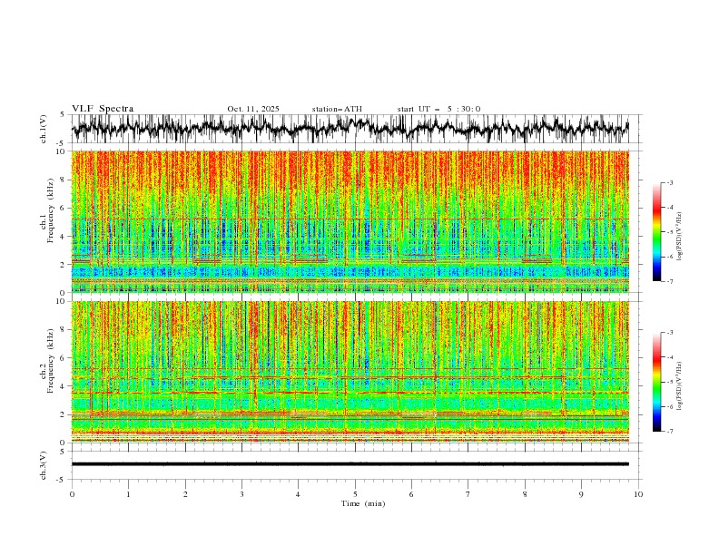Click the ch.1 spectrogram color bar

point(656,232)
